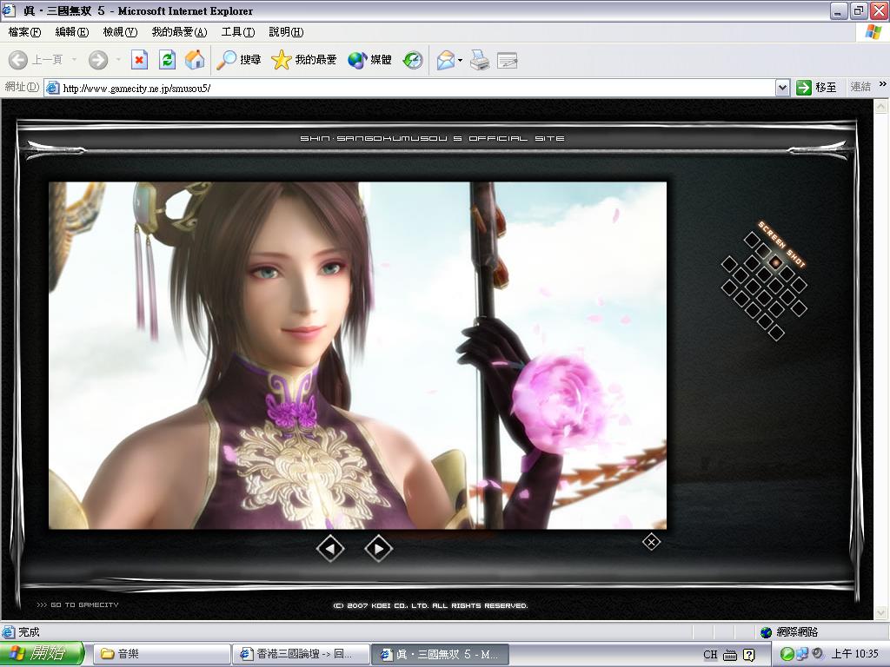Open the 工具(T) menu
This screenshot has width=890, height=667.
tap(238, 32)
